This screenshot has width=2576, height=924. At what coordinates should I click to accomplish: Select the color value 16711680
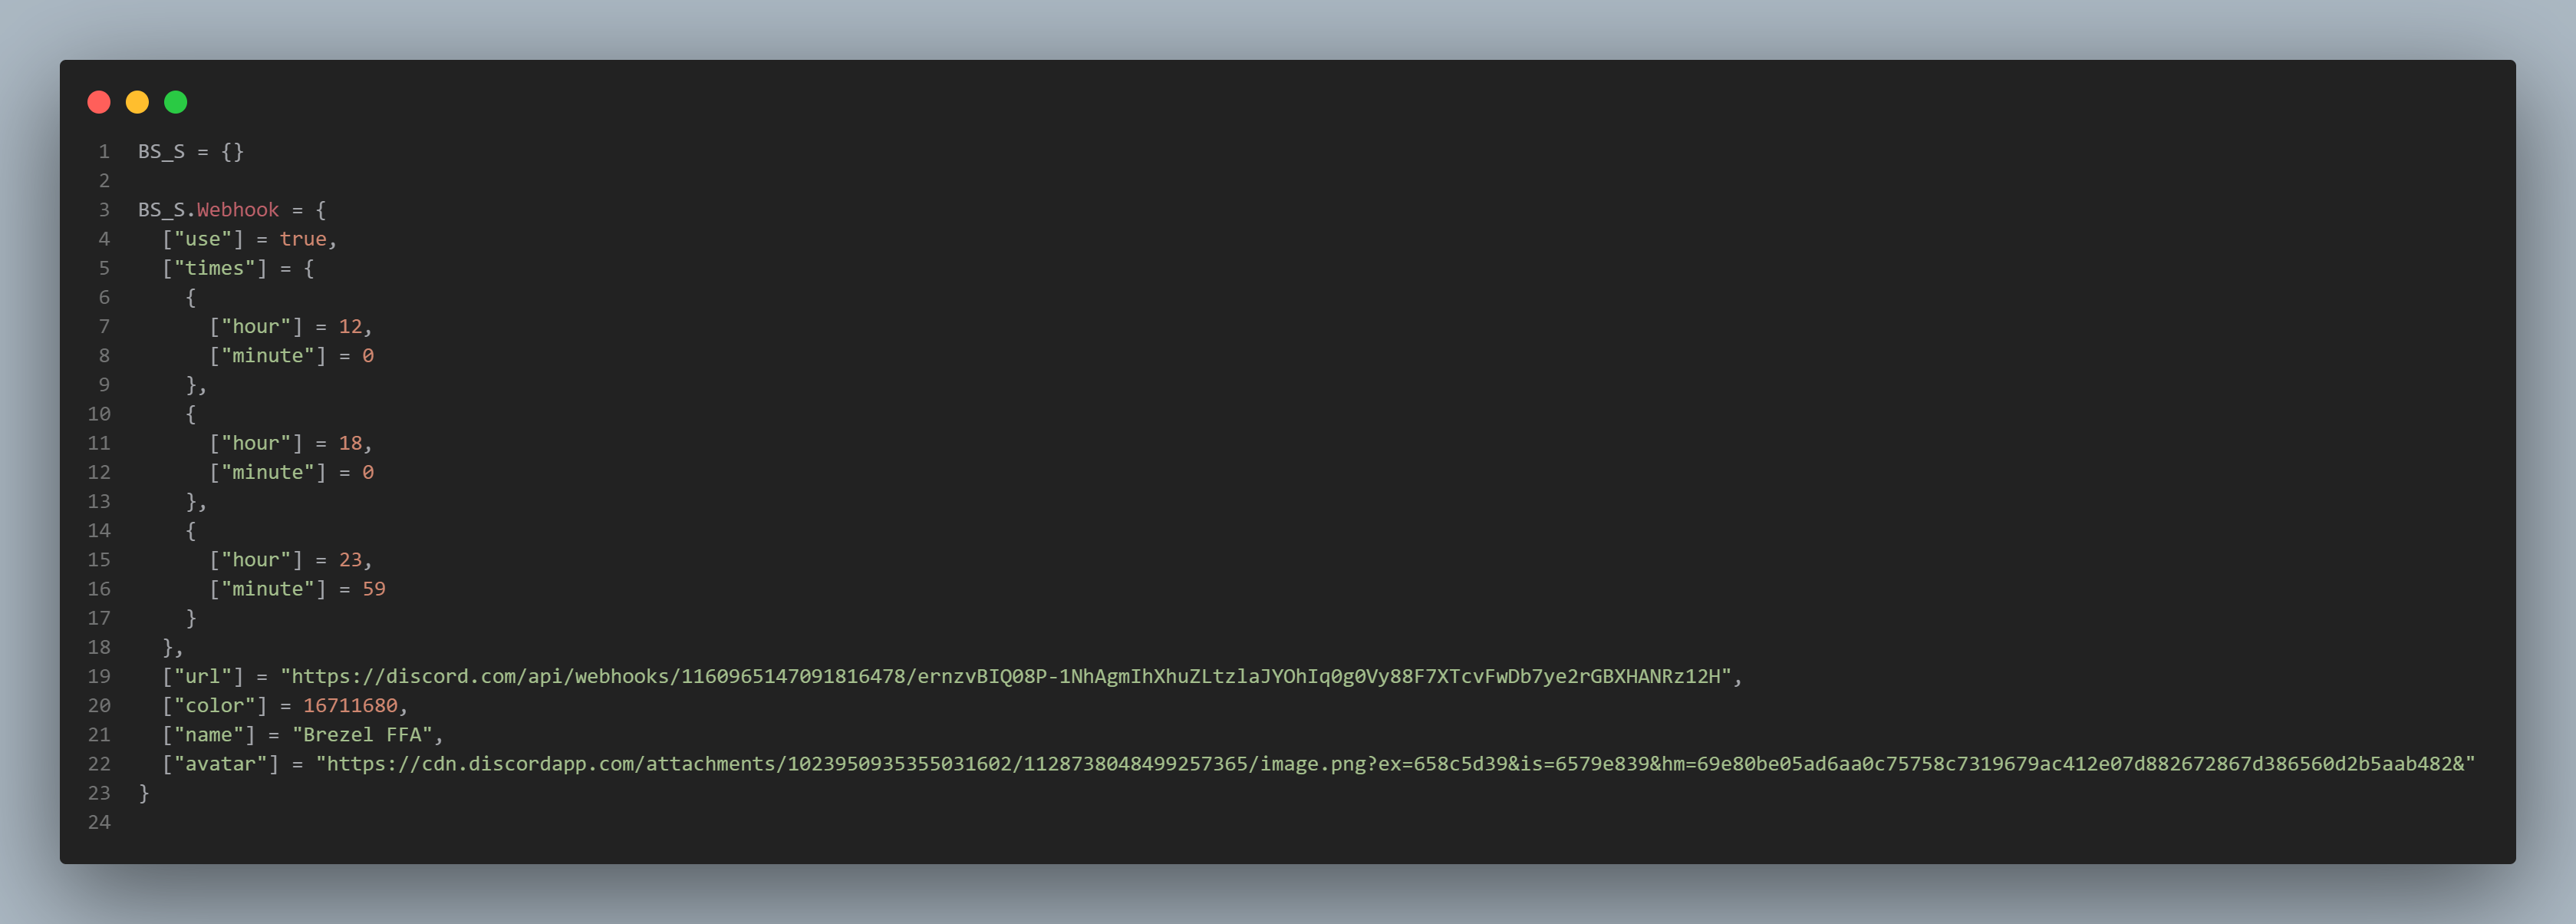pyautogui.click(x=350, y=706)
